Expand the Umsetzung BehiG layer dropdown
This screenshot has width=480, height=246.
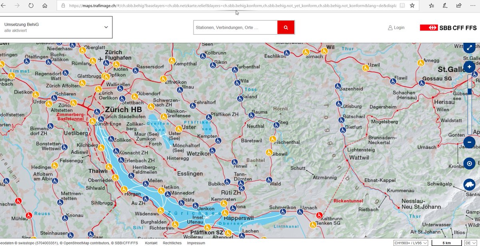56,27
